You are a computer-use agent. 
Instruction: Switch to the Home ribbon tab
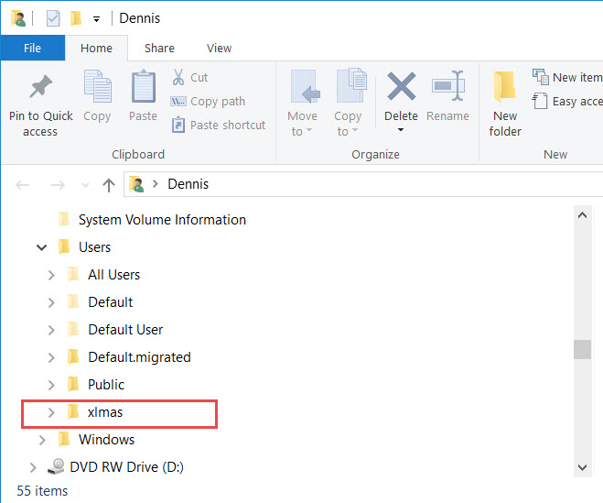[x=96, y=49]
